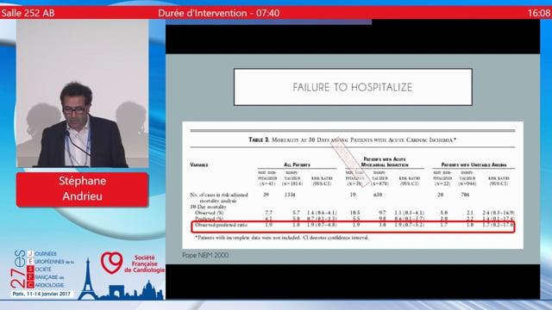Click the Paris, 11-14 janvier 2017 label

pos(41,294)
